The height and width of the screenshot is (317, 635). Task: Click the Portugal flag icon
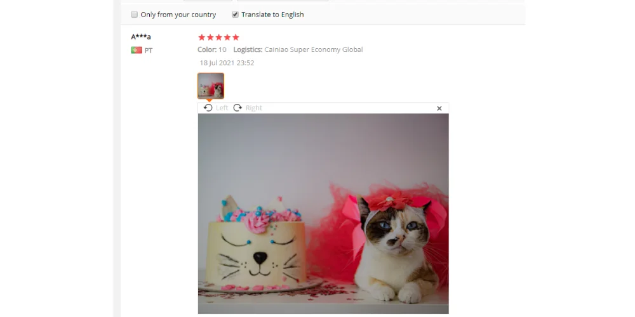pyautogui.click(x=137, y=50)
